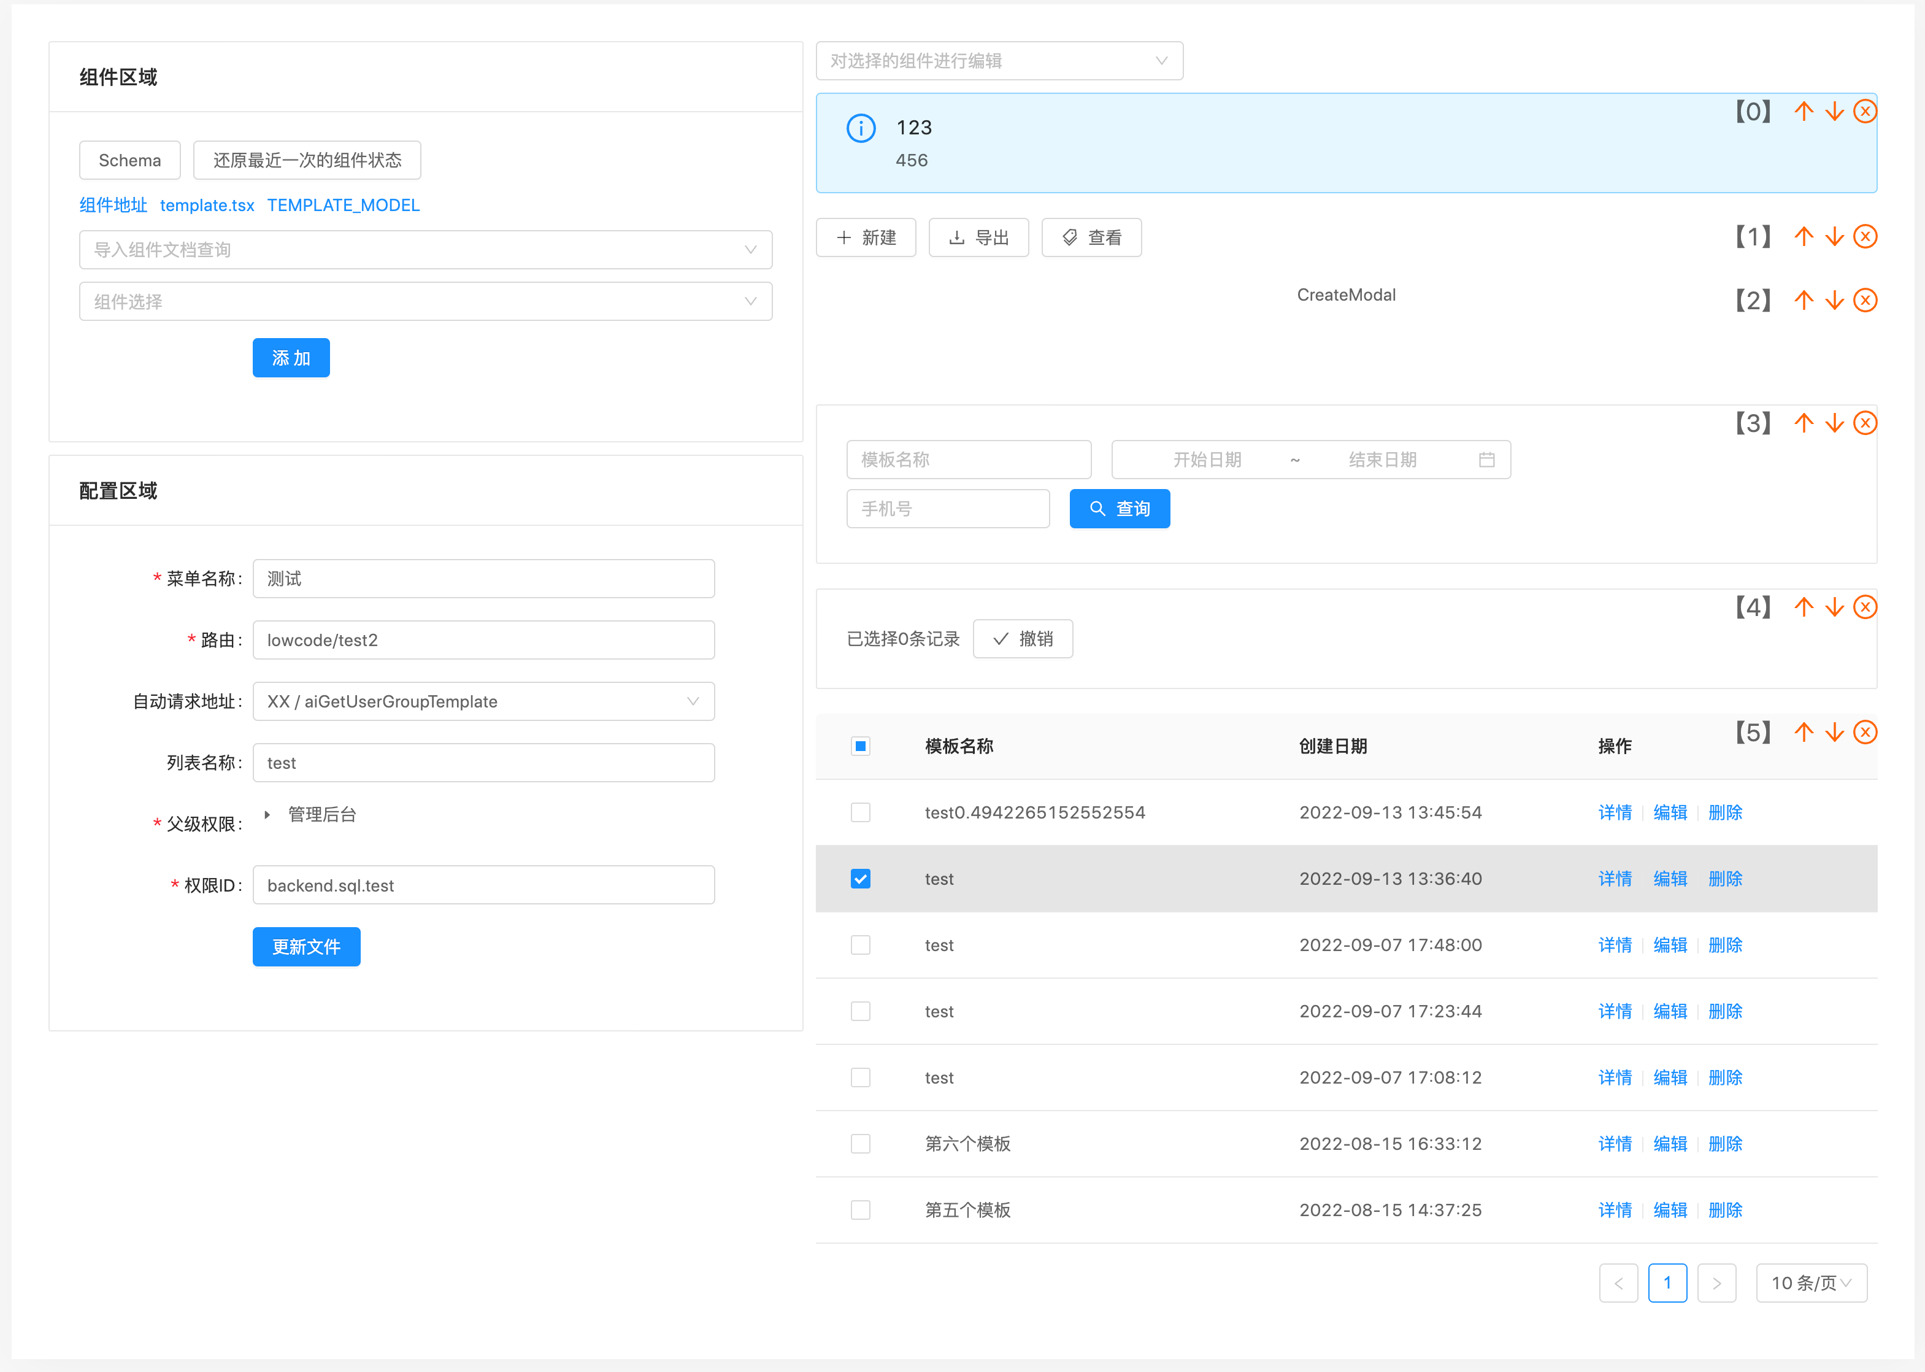Uncheck the selected test row checkbox
The width and height of the screenshot is (1925, 1372).
click(860, 879)
